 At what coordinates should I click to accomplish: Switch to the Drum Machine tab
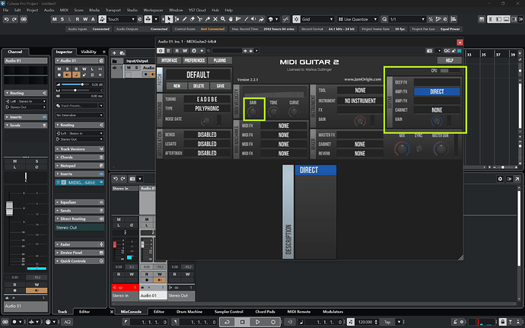(189, 311)
